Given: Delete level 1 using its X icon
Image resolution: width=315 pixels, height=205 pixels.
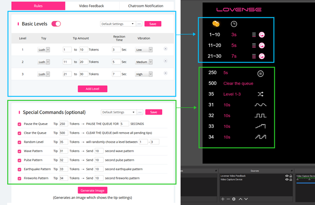Looking at the screenshot, I should (165, 49).
